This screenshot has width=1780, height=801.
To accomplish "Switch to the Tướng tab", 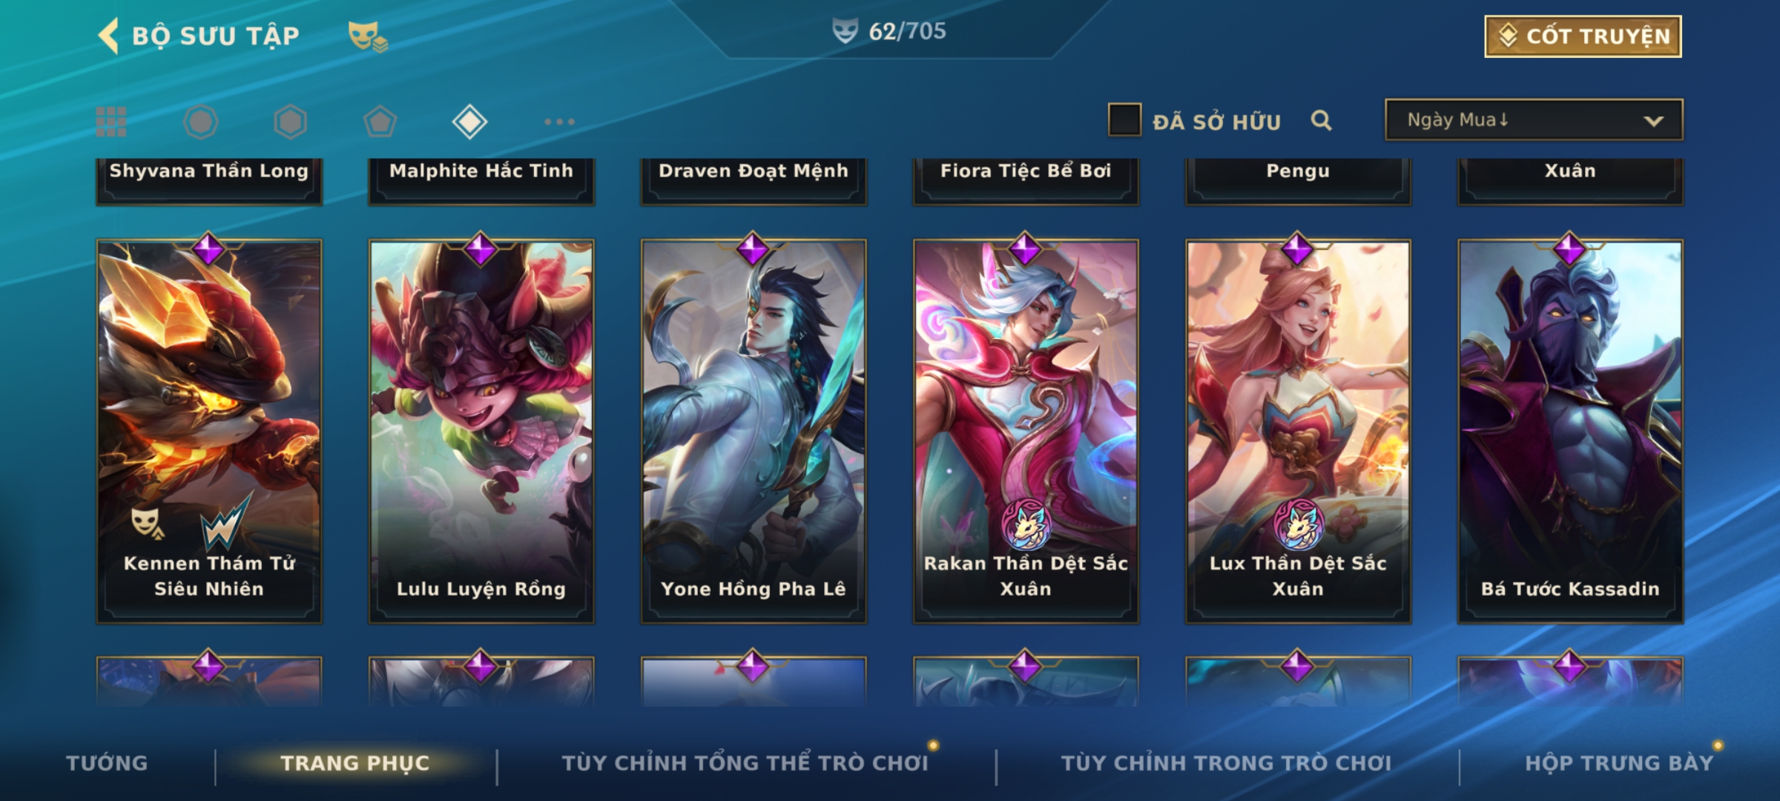I will tap(107, 763).
